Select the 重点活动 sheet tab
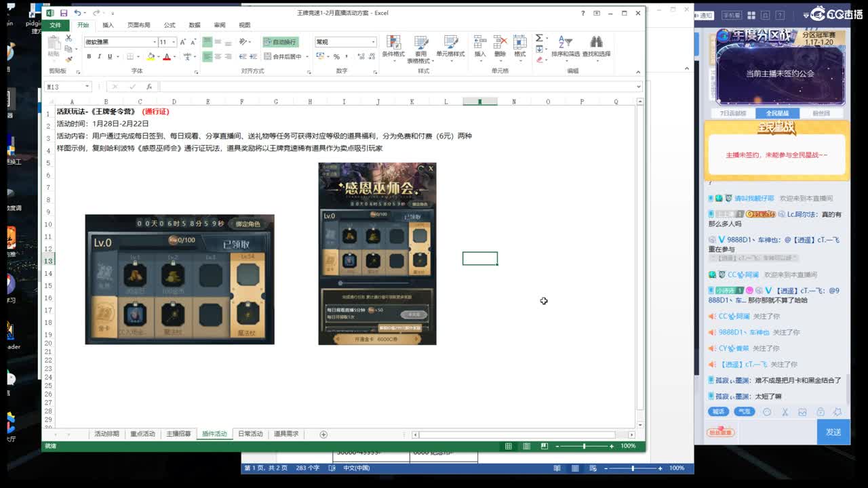868x488 pixels. 142,434
